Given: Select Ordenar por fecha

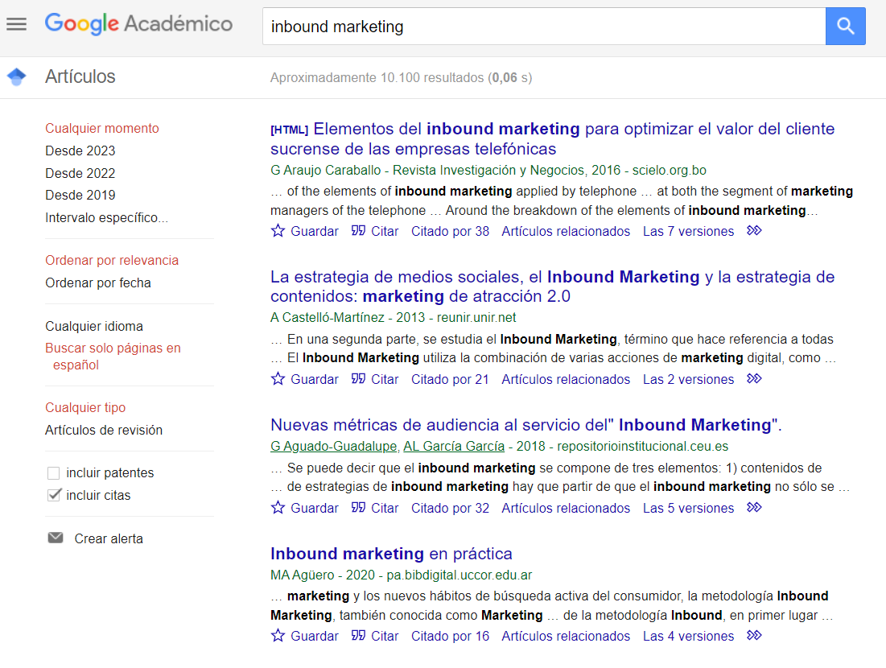Looking at the screenshot, I should [98, 282].
